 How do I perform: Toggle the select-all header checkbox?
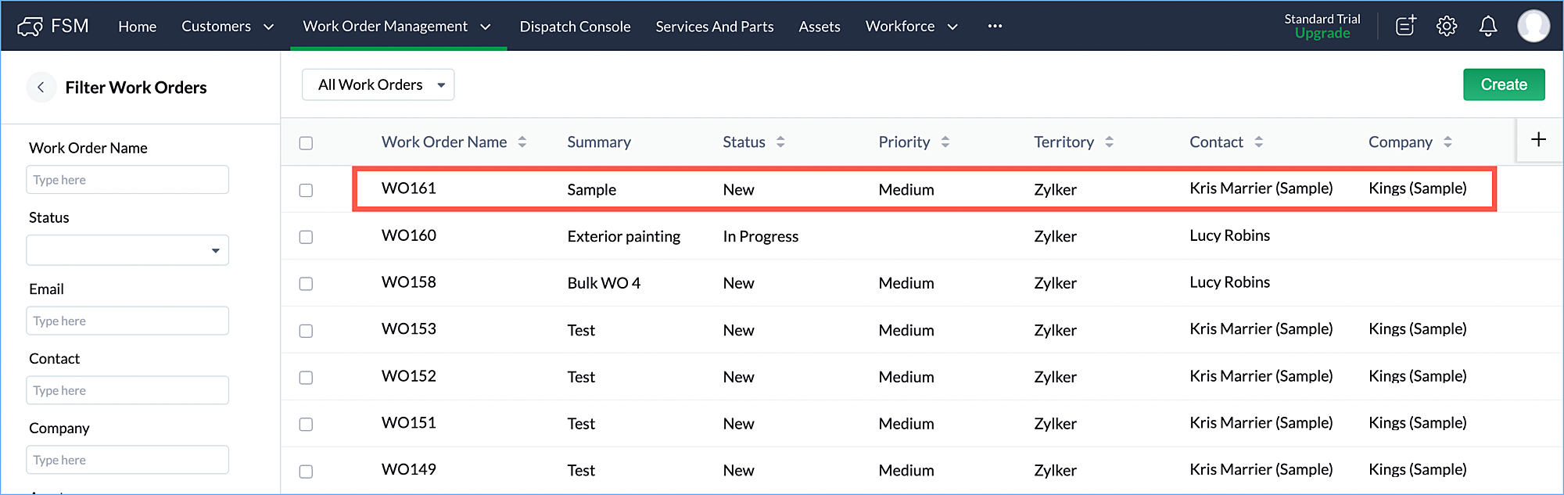click(306, 143)
